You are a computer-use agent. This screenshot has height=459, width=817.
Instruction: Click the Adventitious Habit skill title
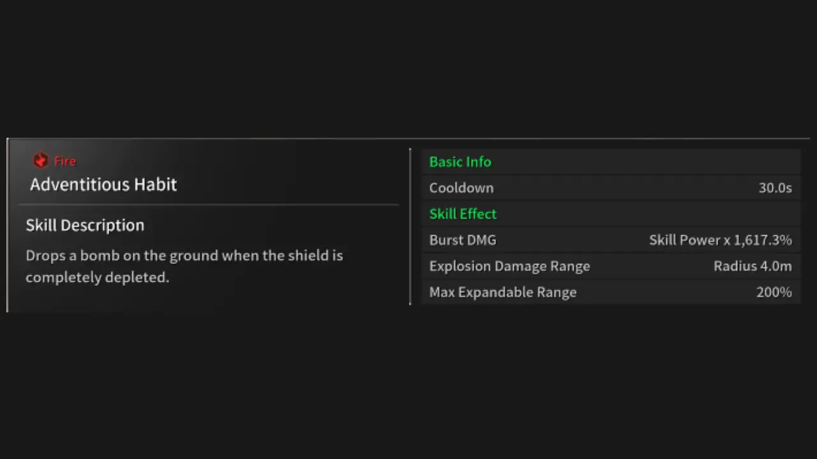[x=103, y=185]
